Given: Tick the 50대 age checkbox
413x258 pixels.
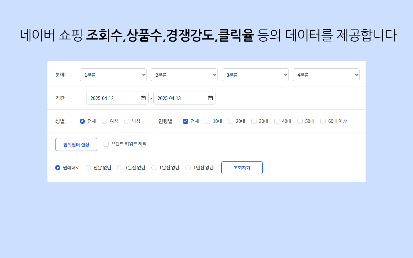Looking at the screenshot, I should [x=300, y=121].
